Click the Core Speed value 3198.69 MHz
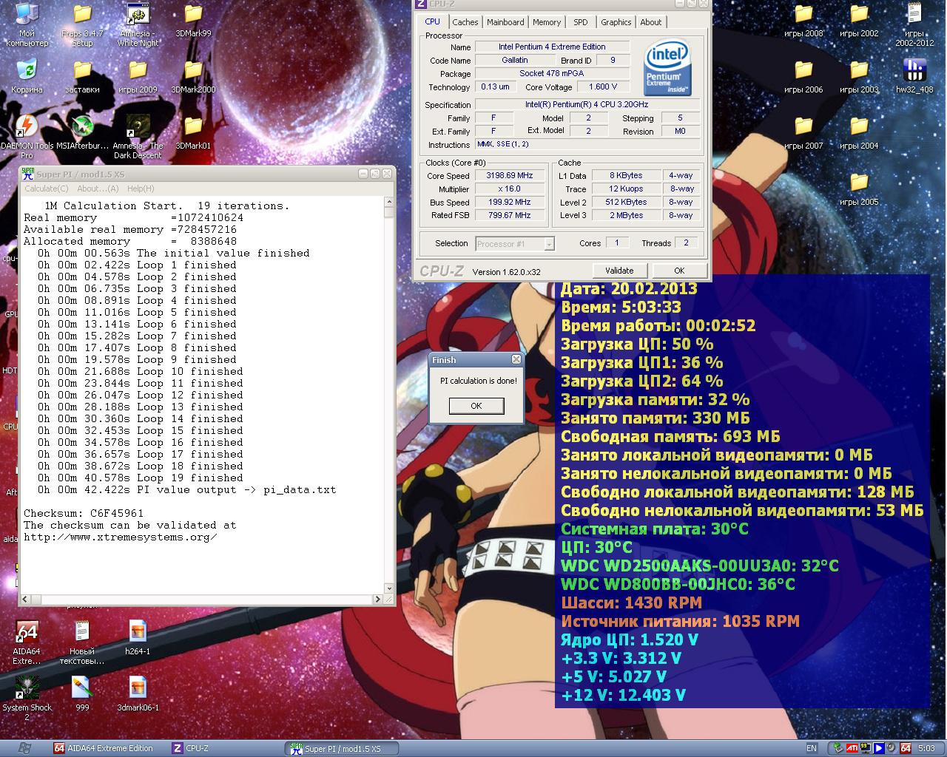The height and width of the screenshot is (757, 947). pyautogui.click(x=509, y=176)
